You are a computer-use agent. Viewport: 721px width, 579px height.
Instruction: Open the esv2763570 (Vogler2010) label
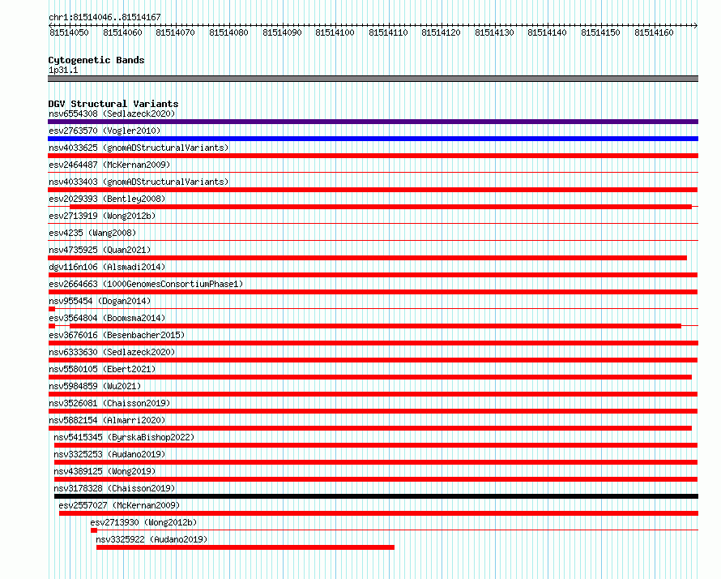pos(105,131)
